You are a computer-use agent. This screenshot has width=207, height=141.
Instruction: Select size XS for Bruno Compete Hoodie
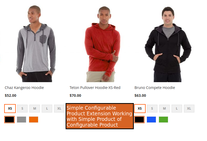click(x=140, y=109)
